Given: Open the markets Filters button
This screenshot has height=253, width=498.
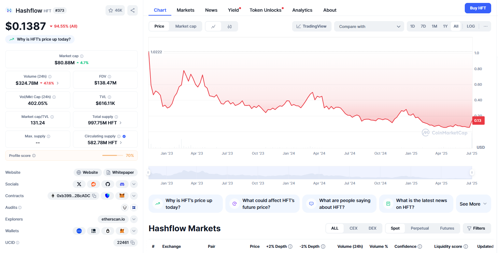Looking at the screenshot, I should [477, 228].
